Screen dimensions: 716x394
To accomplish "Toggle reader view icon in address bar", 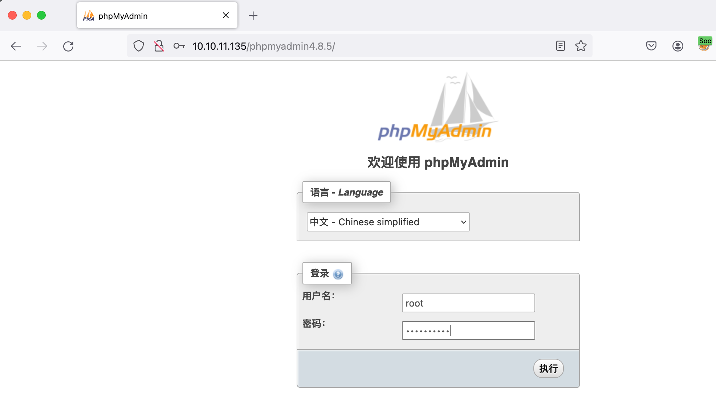I will 560,46.
